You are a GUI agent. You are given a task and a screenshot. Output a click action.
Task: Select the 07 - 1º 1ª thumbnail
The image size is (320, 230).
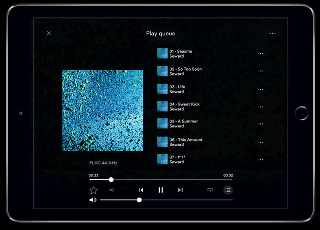click(162, 159)
